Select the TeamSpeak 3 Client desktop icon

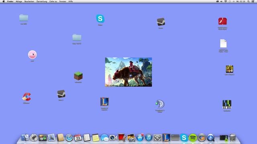point(160,104)
